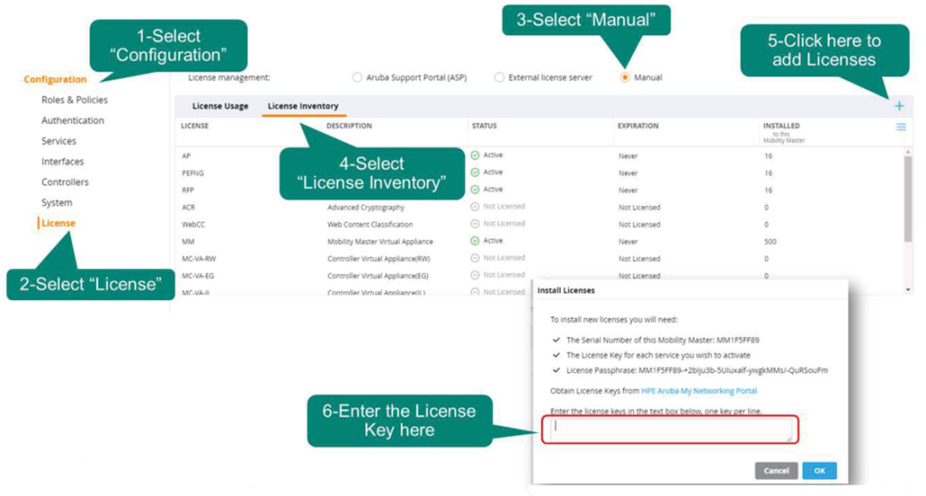This screenshot has width=926, height=496.
Task: Click the license keys text box
Action: tap(669, 430)
